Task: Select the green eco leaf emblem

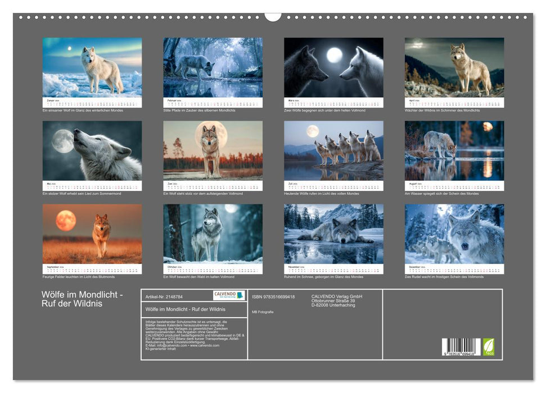Action: (x=488, y=347)
